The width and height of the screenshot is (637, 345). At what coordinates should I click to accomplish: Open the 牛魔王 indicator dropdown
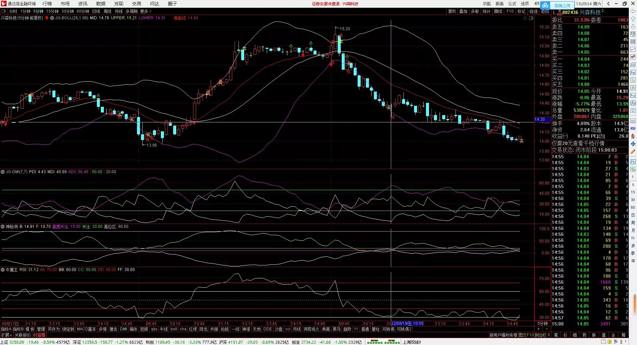click(x=3, y=270)
